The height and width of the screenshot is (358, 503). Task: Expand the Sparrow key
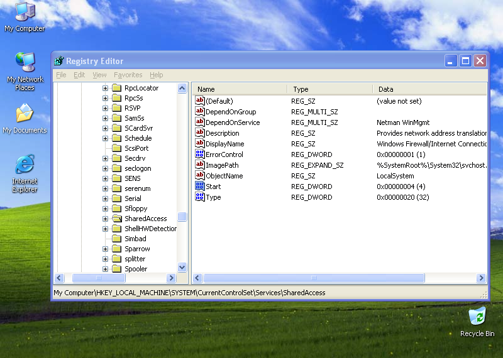(x=105, y=249)
